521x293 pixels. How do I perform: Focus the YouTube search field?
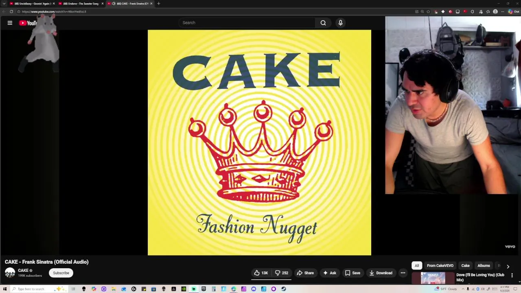tap(247, 23)
